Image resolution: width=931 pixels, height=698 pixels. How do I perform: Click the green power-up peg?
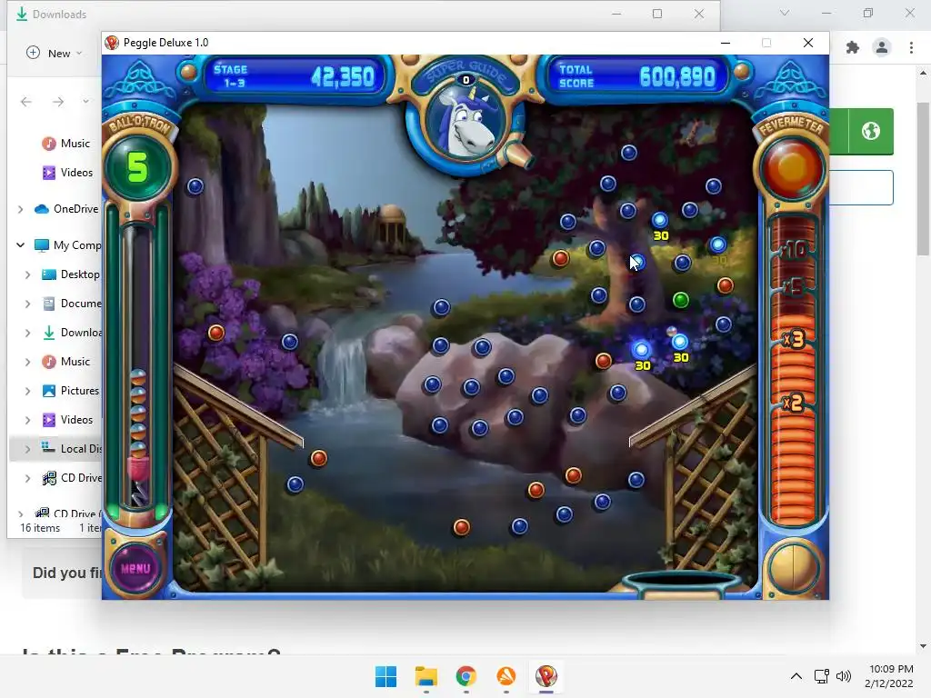point(680,300)
